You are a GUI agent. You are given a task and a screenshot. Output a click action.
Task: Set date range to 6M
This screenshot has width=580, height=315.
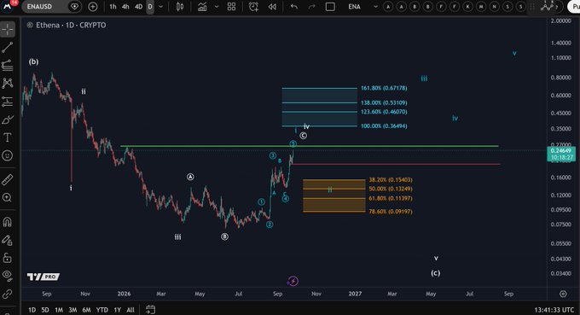click(86, 310)
